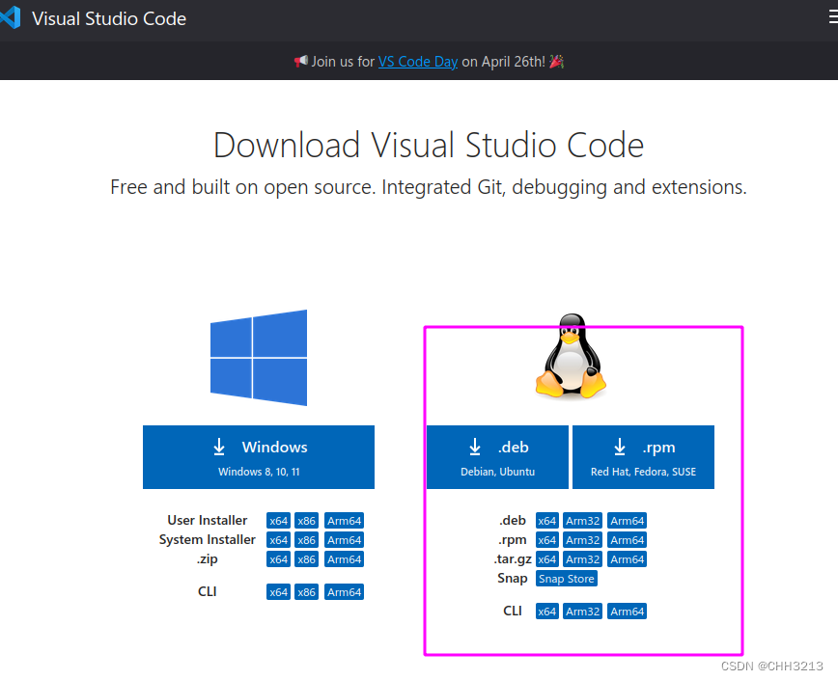
Task: Select User Installer x86 for Windows
Action: pyautogui.click(x=306, y=521)
